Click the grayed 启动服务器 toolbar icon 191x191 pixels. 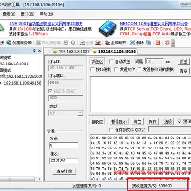(38, 42)
